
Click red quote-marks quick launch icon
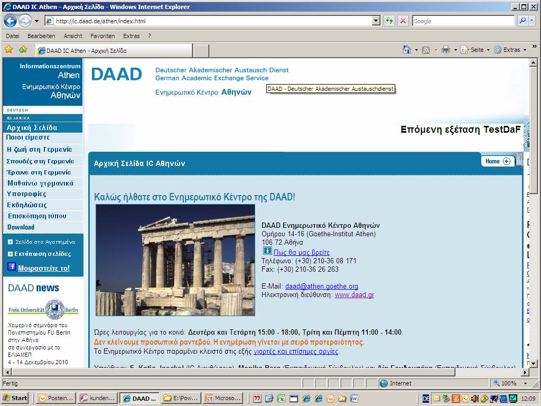pos(257,399)
